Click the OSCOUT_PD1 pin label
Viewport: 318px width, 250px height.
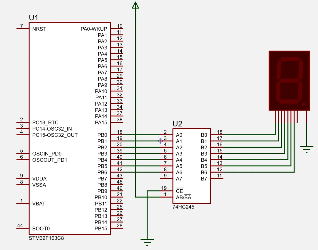[x=50, y=160]
